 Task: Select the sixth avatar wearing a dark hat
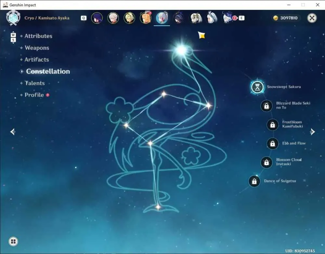178,18
